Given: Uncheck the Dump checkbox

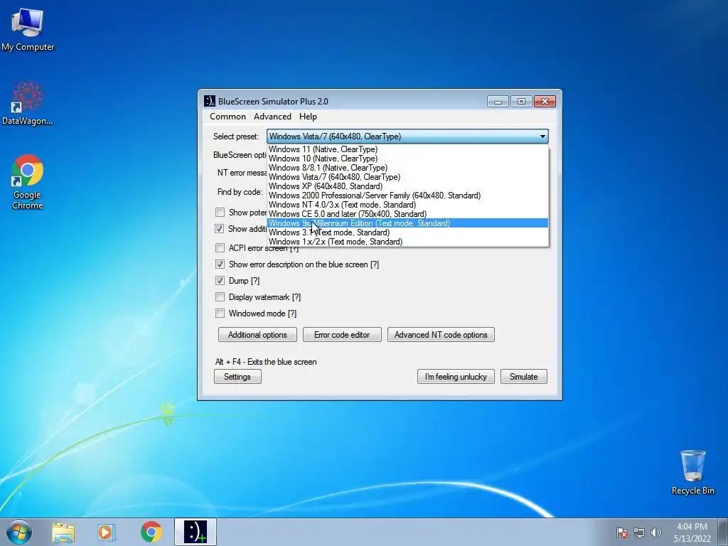Looking at the screenshot, I should click(x=220, y=281).
